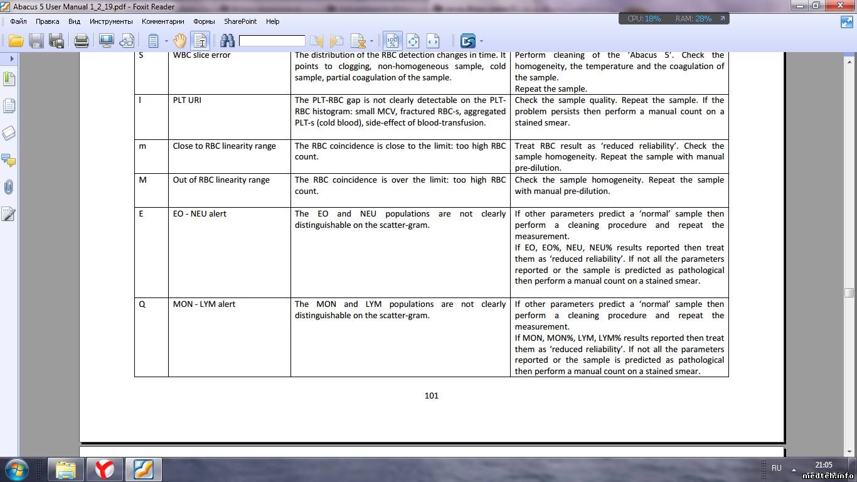Click the binoculars search icon

[x=227, y=41]
